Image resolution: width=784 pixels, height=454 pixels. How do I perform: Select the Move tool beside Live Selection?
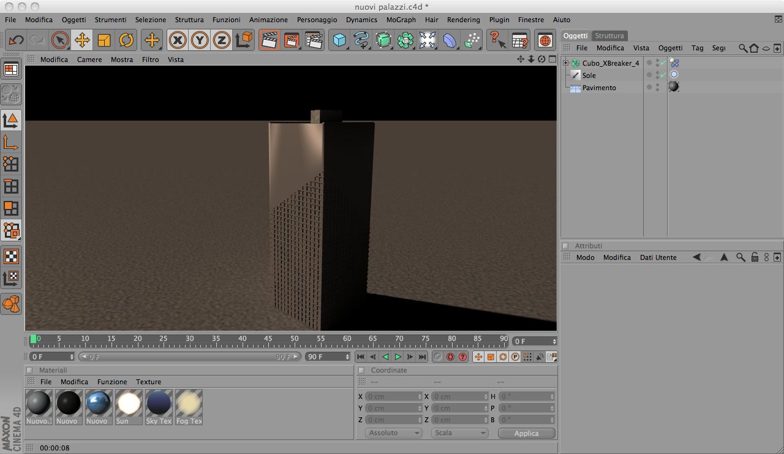82,40
